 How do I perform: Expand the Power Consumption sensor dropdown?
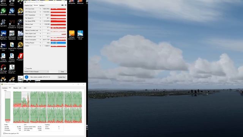40,40
